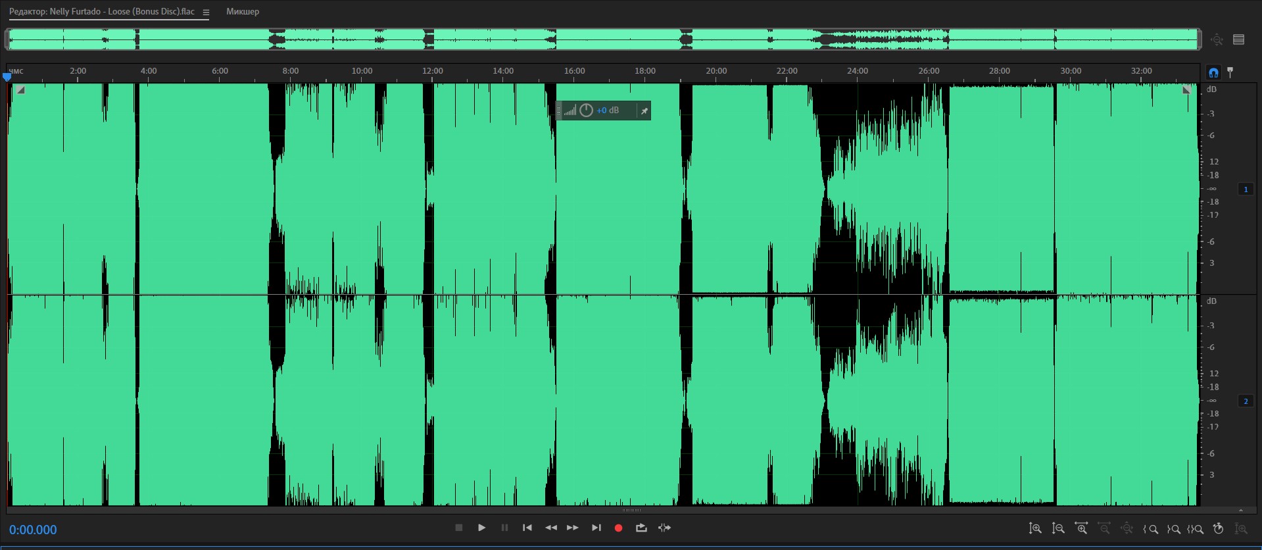Click Zoom Out Amplitude icon
Image resolution: width=1262 pixels, height=550 pixels.
tap(1058, 528)
